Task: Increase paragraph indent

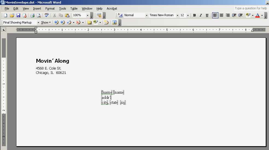Action: pyautogui.click(x=240, y=15)
